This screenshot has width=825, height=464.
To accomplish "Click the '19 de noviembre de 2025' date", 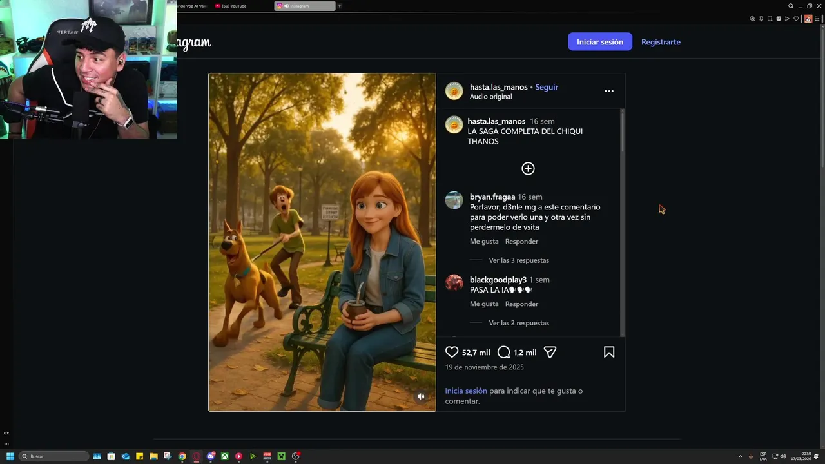I will click(484, 367).
